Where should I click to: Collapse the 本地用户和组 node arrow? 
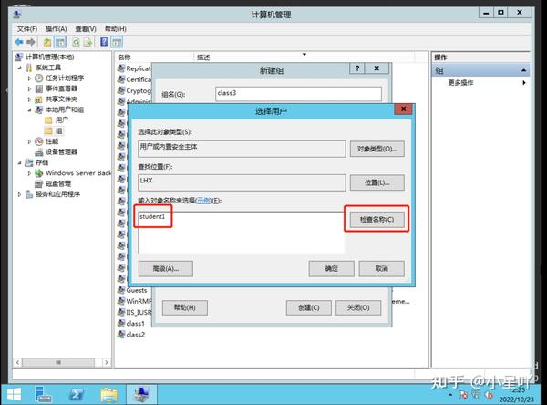click(x=29, y=110)
